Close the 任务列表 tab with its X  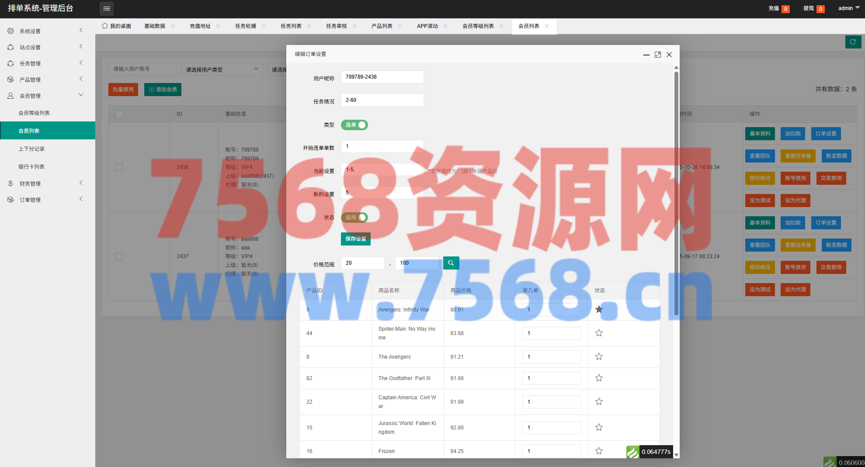[309, 26]
